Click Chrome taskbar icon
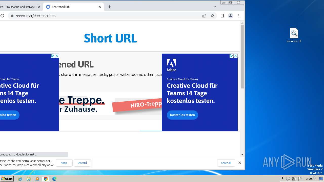Viewport: 324px width, 182px height. [46, 179]
